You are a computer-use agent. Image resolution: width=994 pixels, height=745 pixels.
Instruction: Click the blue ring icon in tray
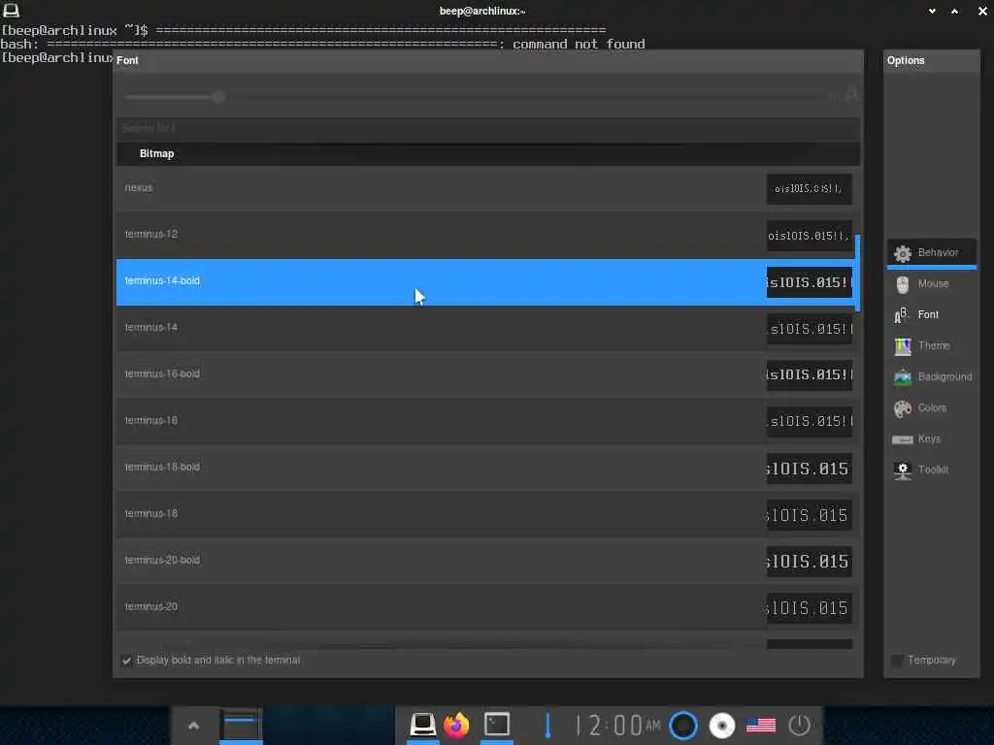click(x=683, y=726)
